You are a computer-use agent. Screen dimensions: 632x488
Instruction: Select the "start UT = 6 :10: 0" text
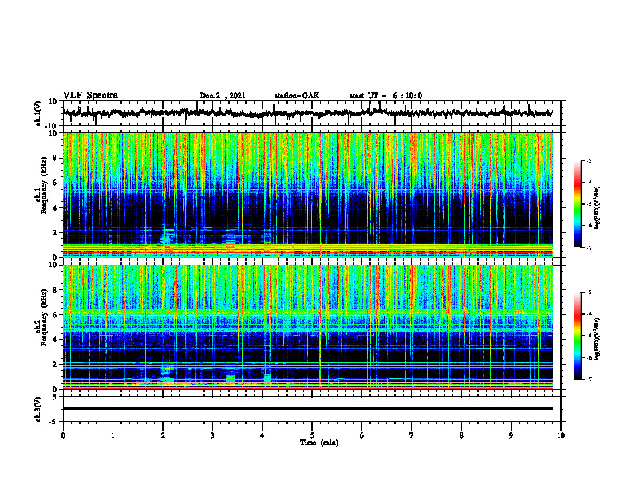385,96
